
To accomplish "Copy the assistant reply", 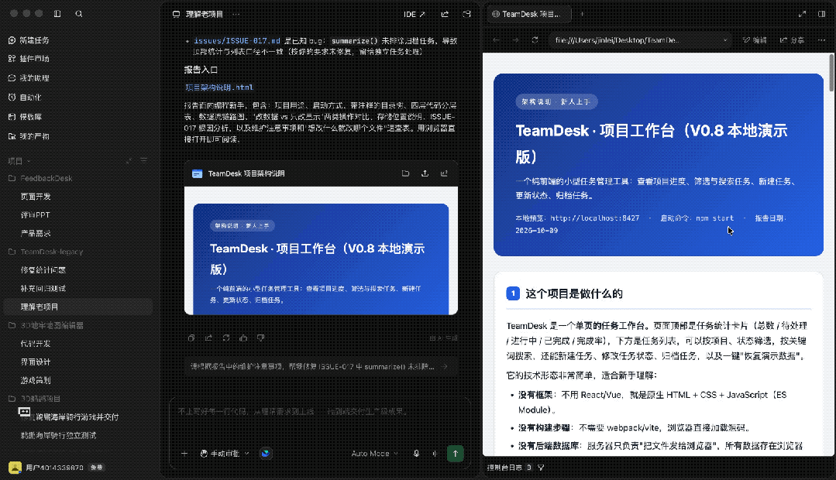I will [x=191, y=338].
